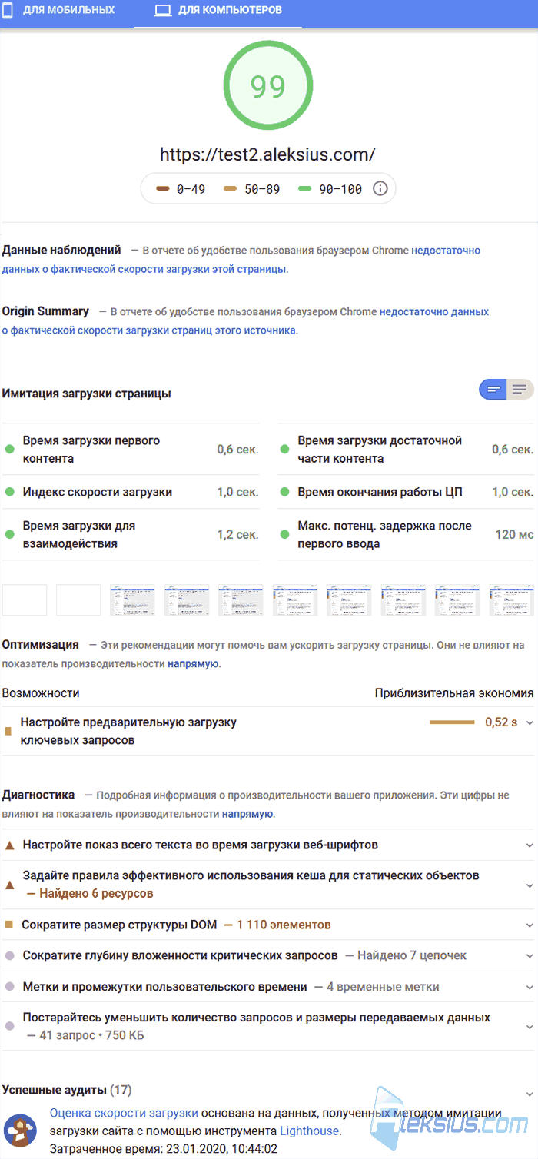The image size is (538, 1159).
Task: Click 'Индекс скорости загрузки' metric
Action: [x=131, y=492]
